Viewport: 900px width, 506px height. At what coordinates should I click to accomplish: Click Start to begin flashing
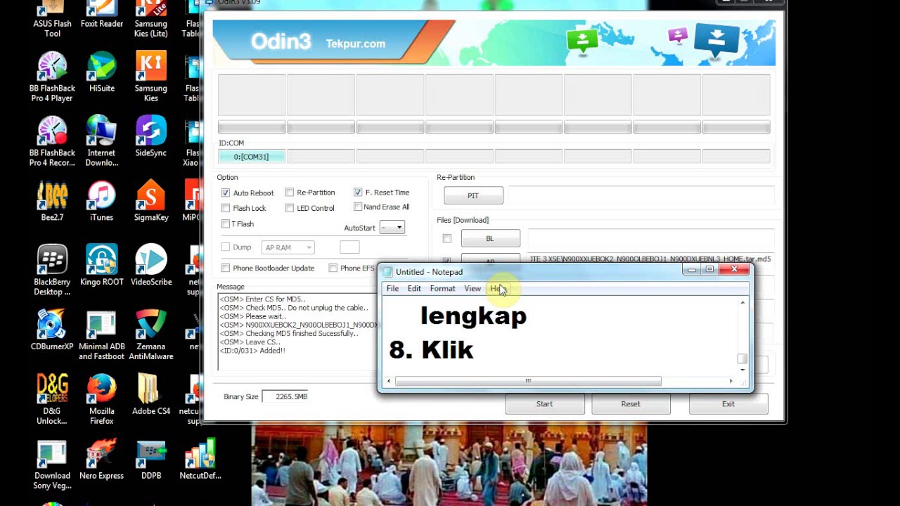[545, 404]
